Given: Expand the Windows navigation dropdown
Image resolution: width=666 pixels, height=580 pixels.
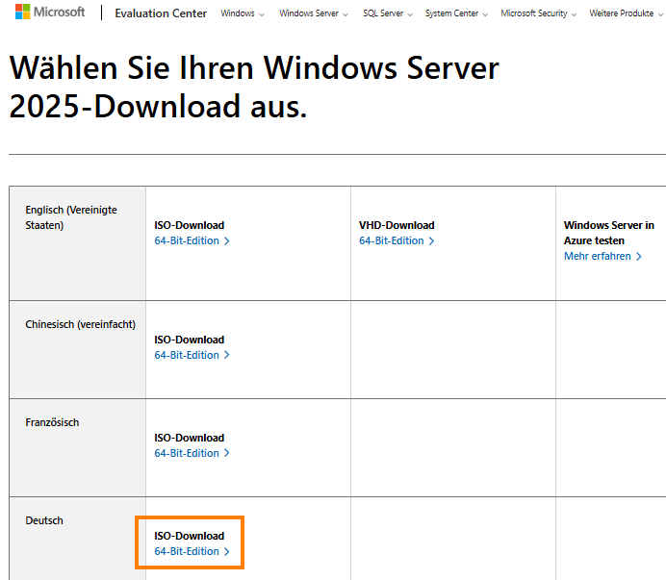Looking at the screenshot, I should coord(243,14).
